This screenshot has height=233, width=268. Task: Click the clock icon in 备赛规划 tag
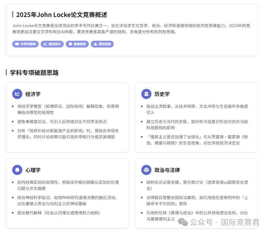[70, 44]
